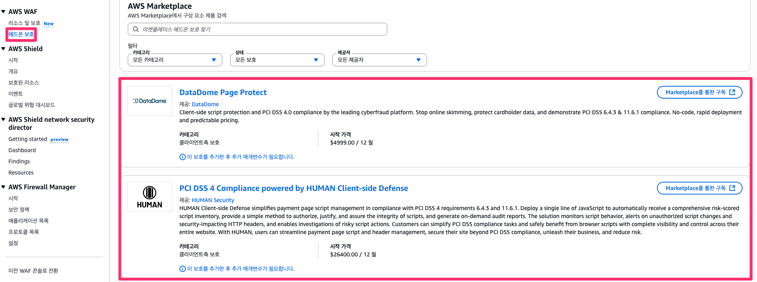Screen dimensions: 757x282
Task: Open Firewall Manager 시작 page
Action: [13, 198]
